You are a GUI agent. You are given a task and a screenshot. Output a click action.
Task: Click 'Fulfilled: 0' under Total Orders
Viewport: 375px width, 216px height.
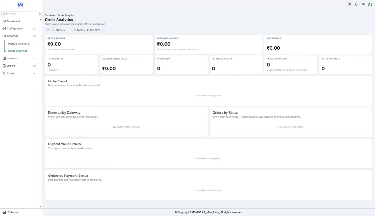pyautogui.click(x=53, y=70)
